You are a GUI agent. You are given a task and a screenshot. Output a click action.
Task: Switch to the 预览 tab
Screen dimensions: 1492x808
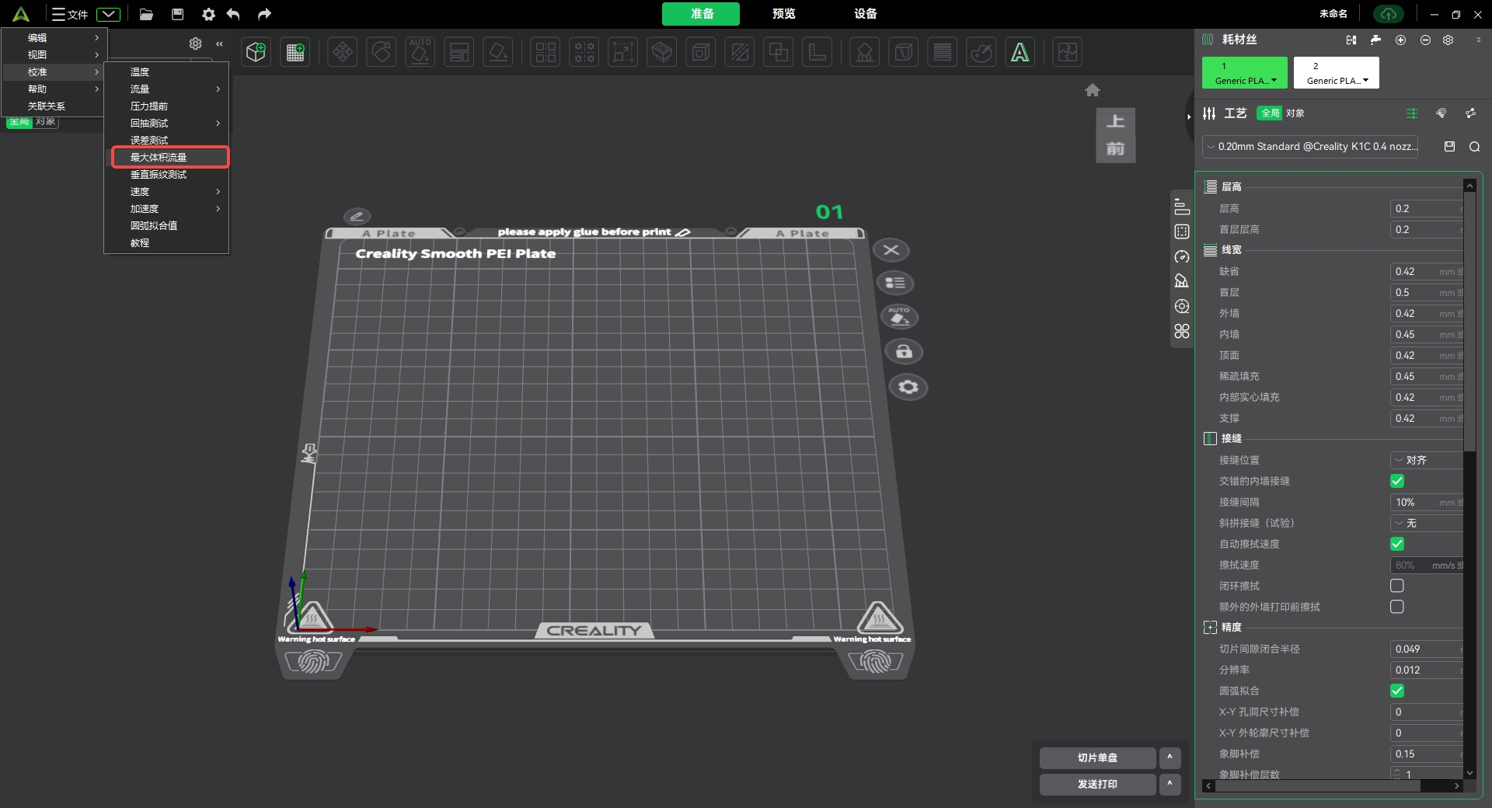coord(783,14)
